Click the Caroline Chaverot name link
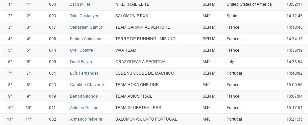Screen dimensions: 308x125 87,84
